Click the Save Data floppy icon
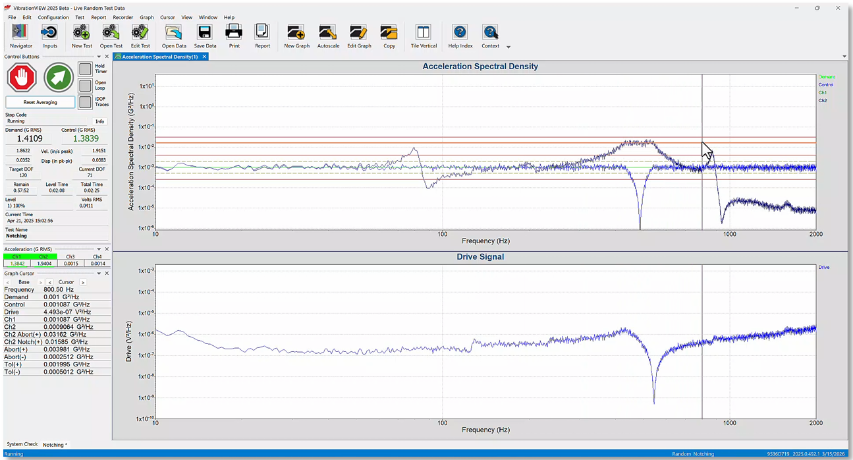This screenshot has width=853, height=460. [x=205, y=36]
